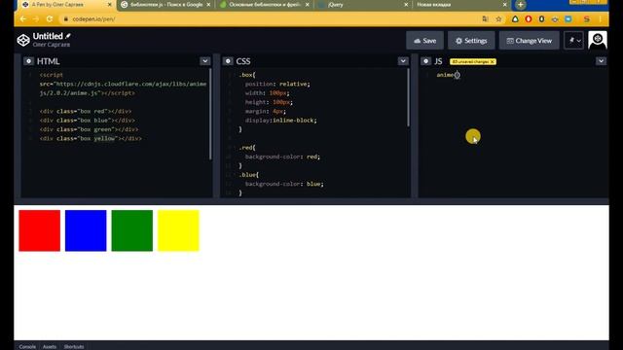Close the jQuery browser tab
This screenshot has height=350, width=623.
click(x=406, y=5)
